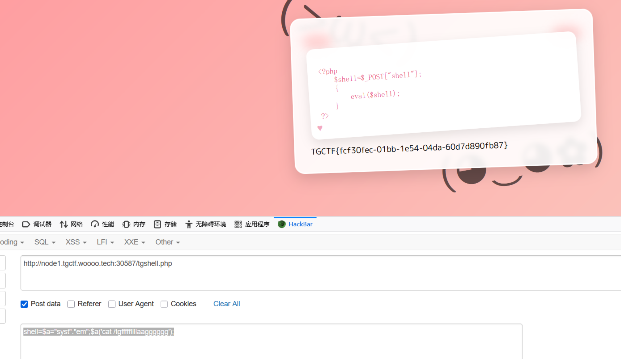
Task: Expand the SQL dropdown menu
Action: click(45, 242)
